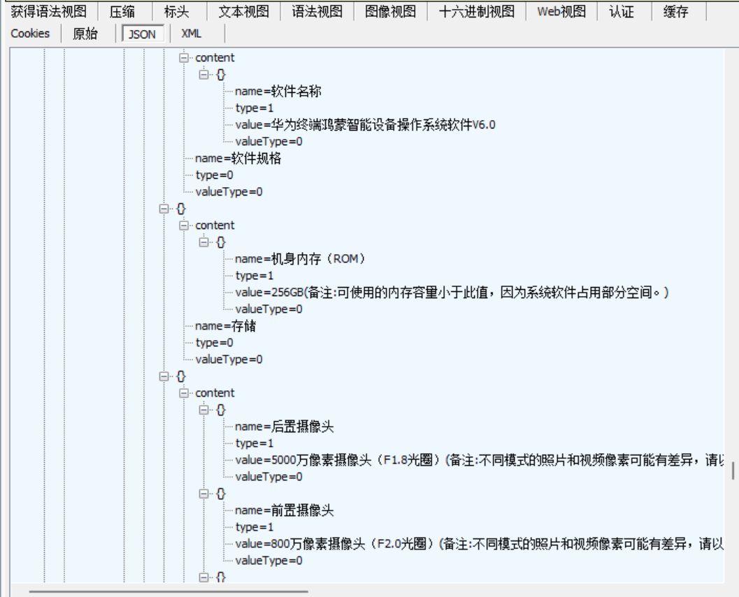Select valueType=0 row under name=软件规格
The height and width of the screenshot is (597, 739).
pos(229,191)
